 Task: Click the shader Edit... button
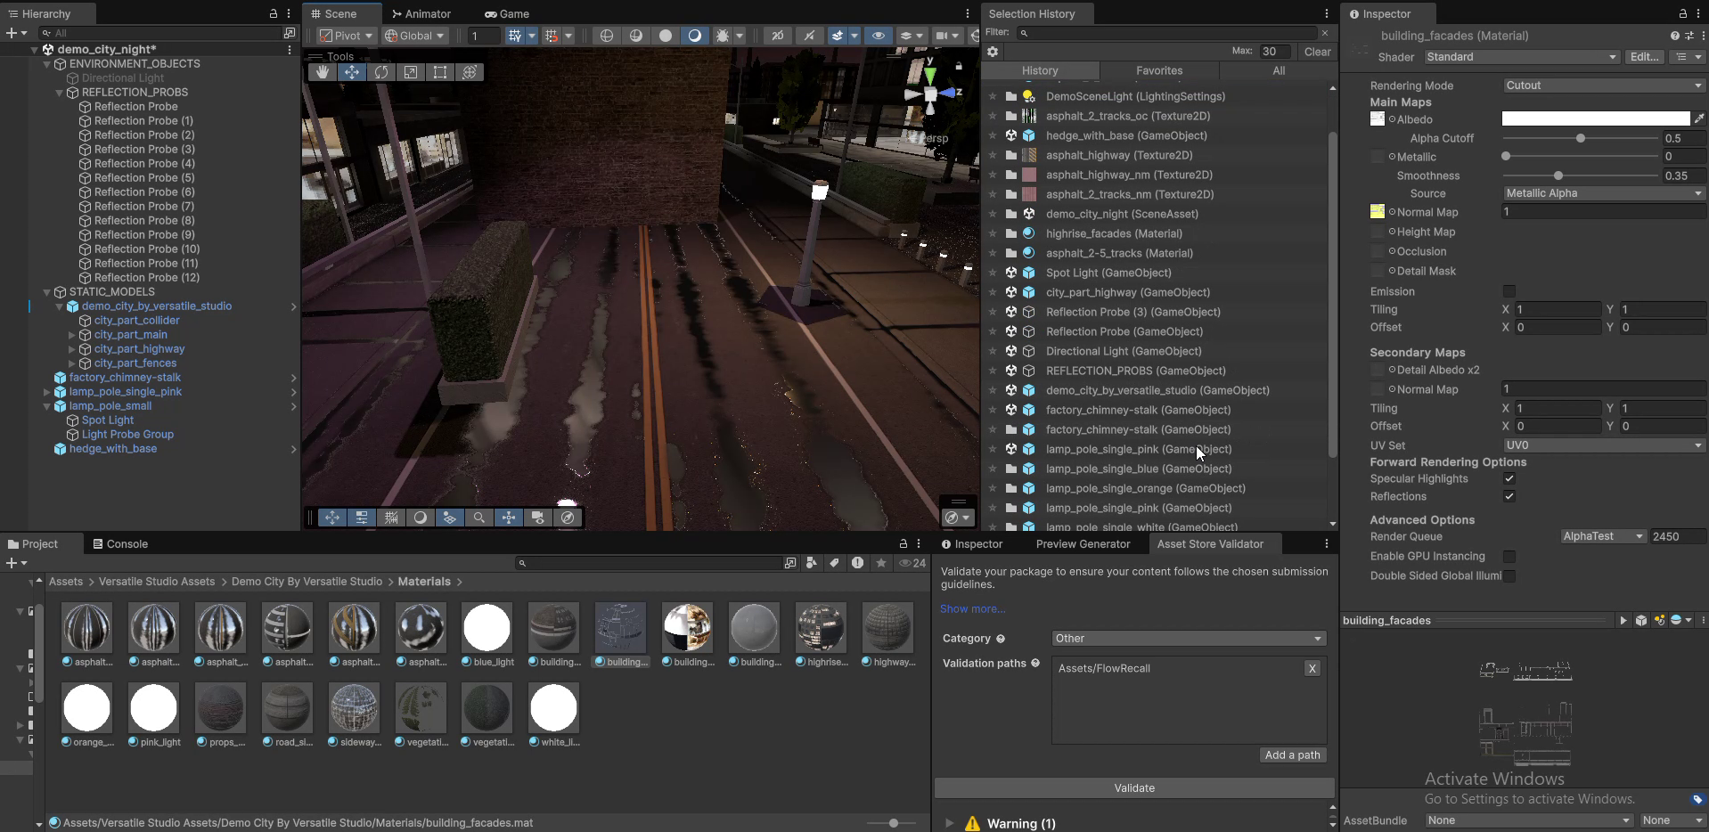click(x=1644, y=56)
